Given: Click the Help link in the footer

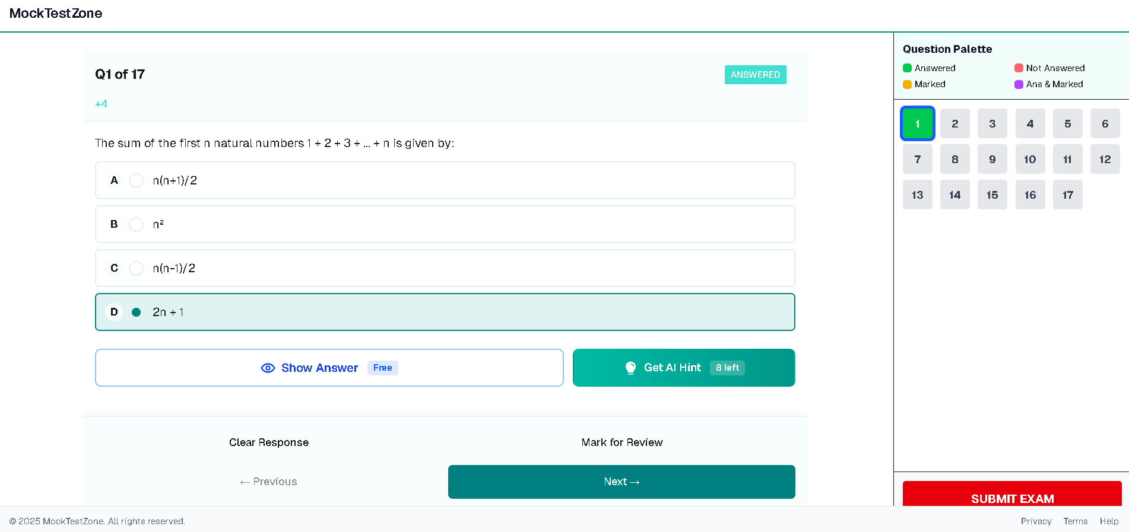Looking at the screenshot, I should [1109, 521].
